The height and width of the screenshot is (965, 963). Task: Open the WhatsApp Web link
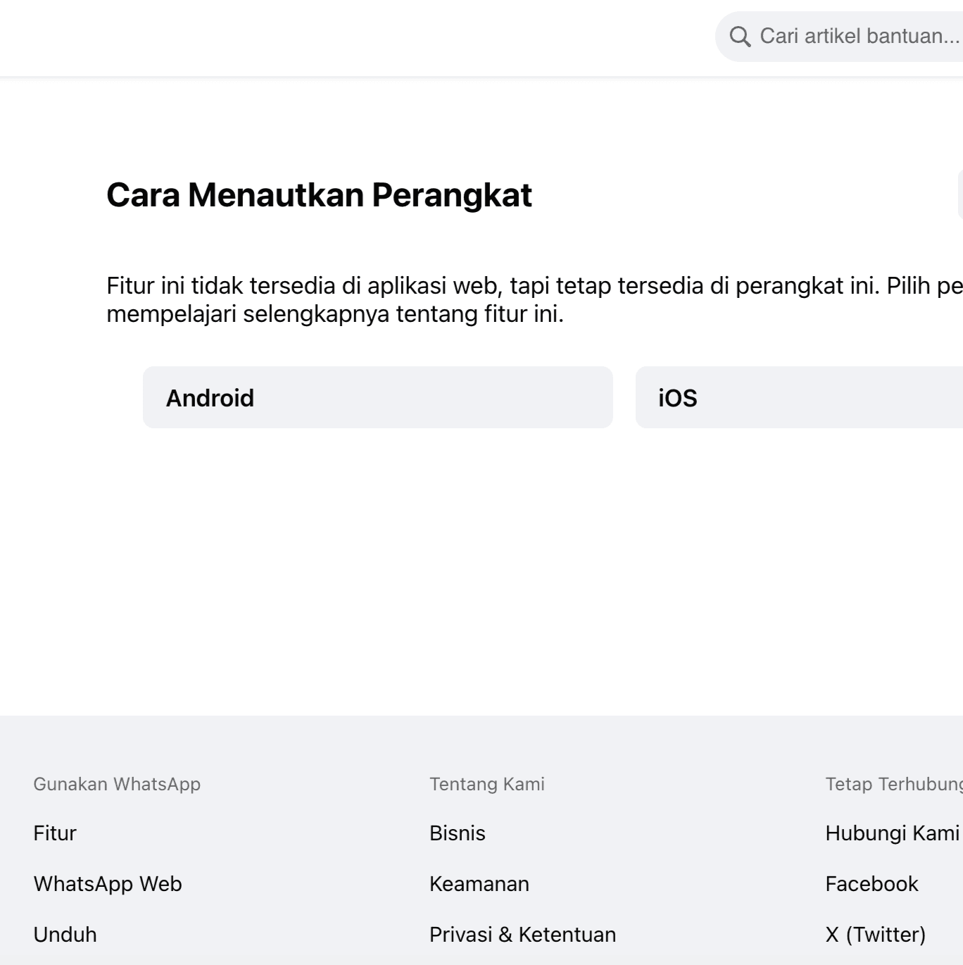(x=108, y=884)
